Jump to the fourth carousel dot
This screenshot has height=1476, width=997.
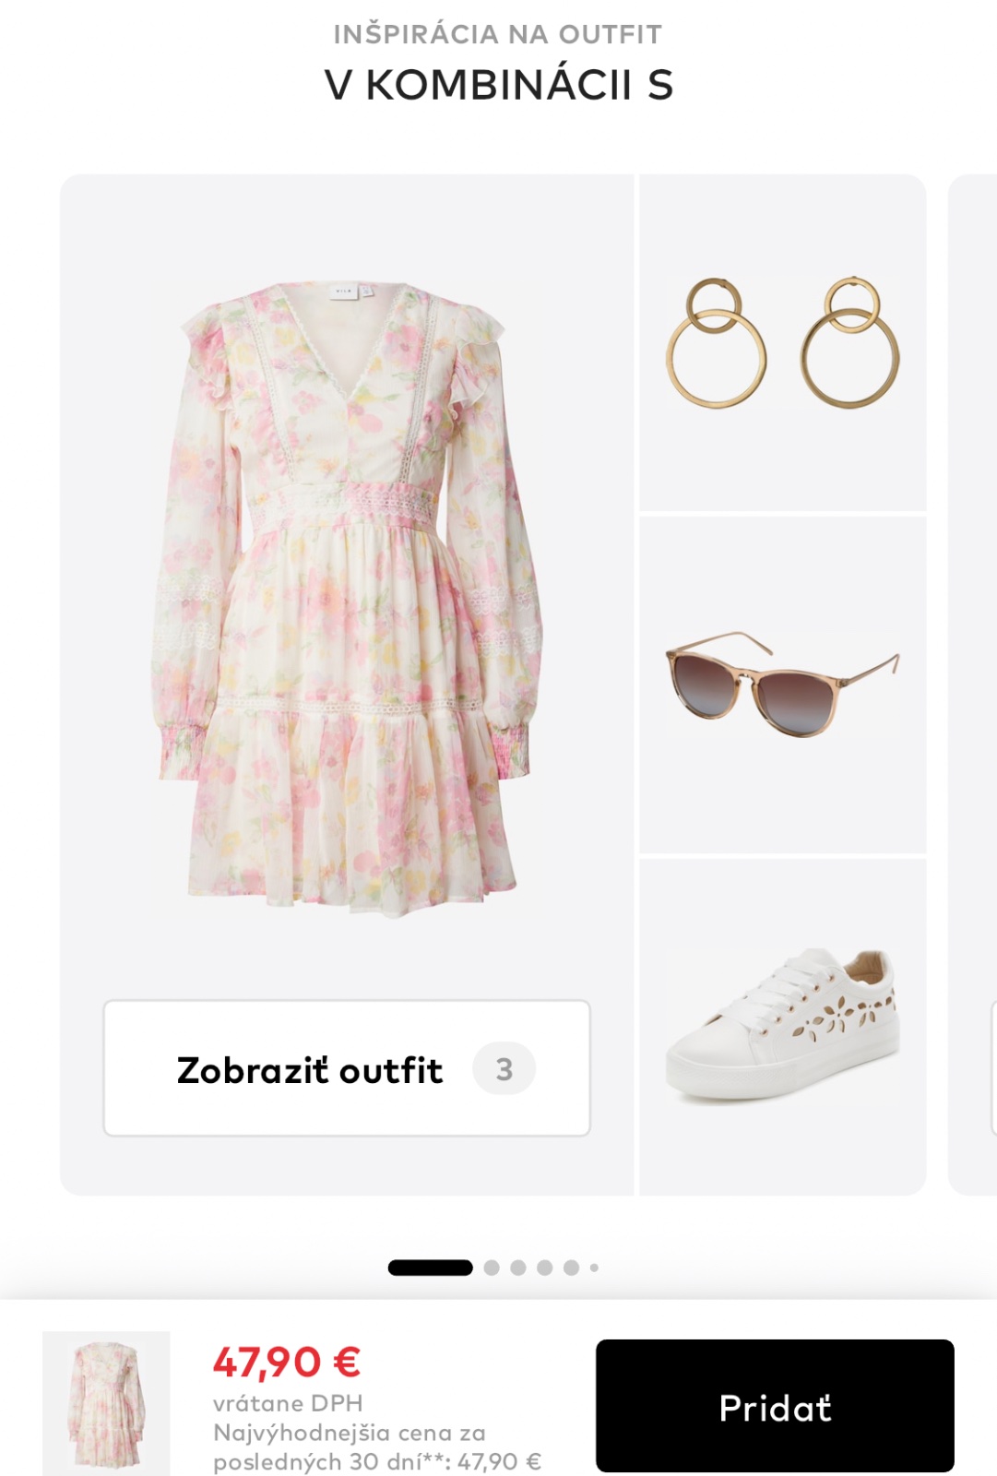coord(545,1268)
